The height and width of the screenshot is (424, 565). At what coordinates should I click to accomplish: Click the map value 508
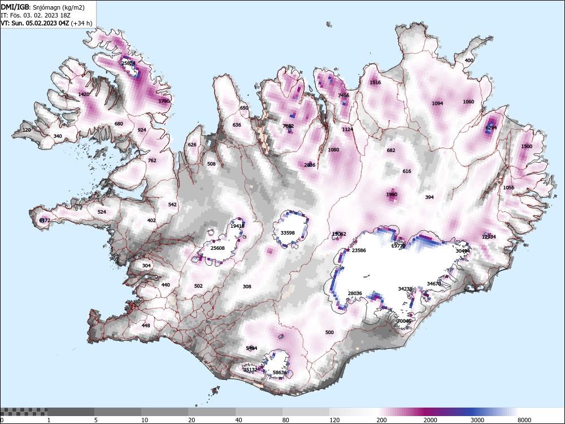tap(211, 164)
